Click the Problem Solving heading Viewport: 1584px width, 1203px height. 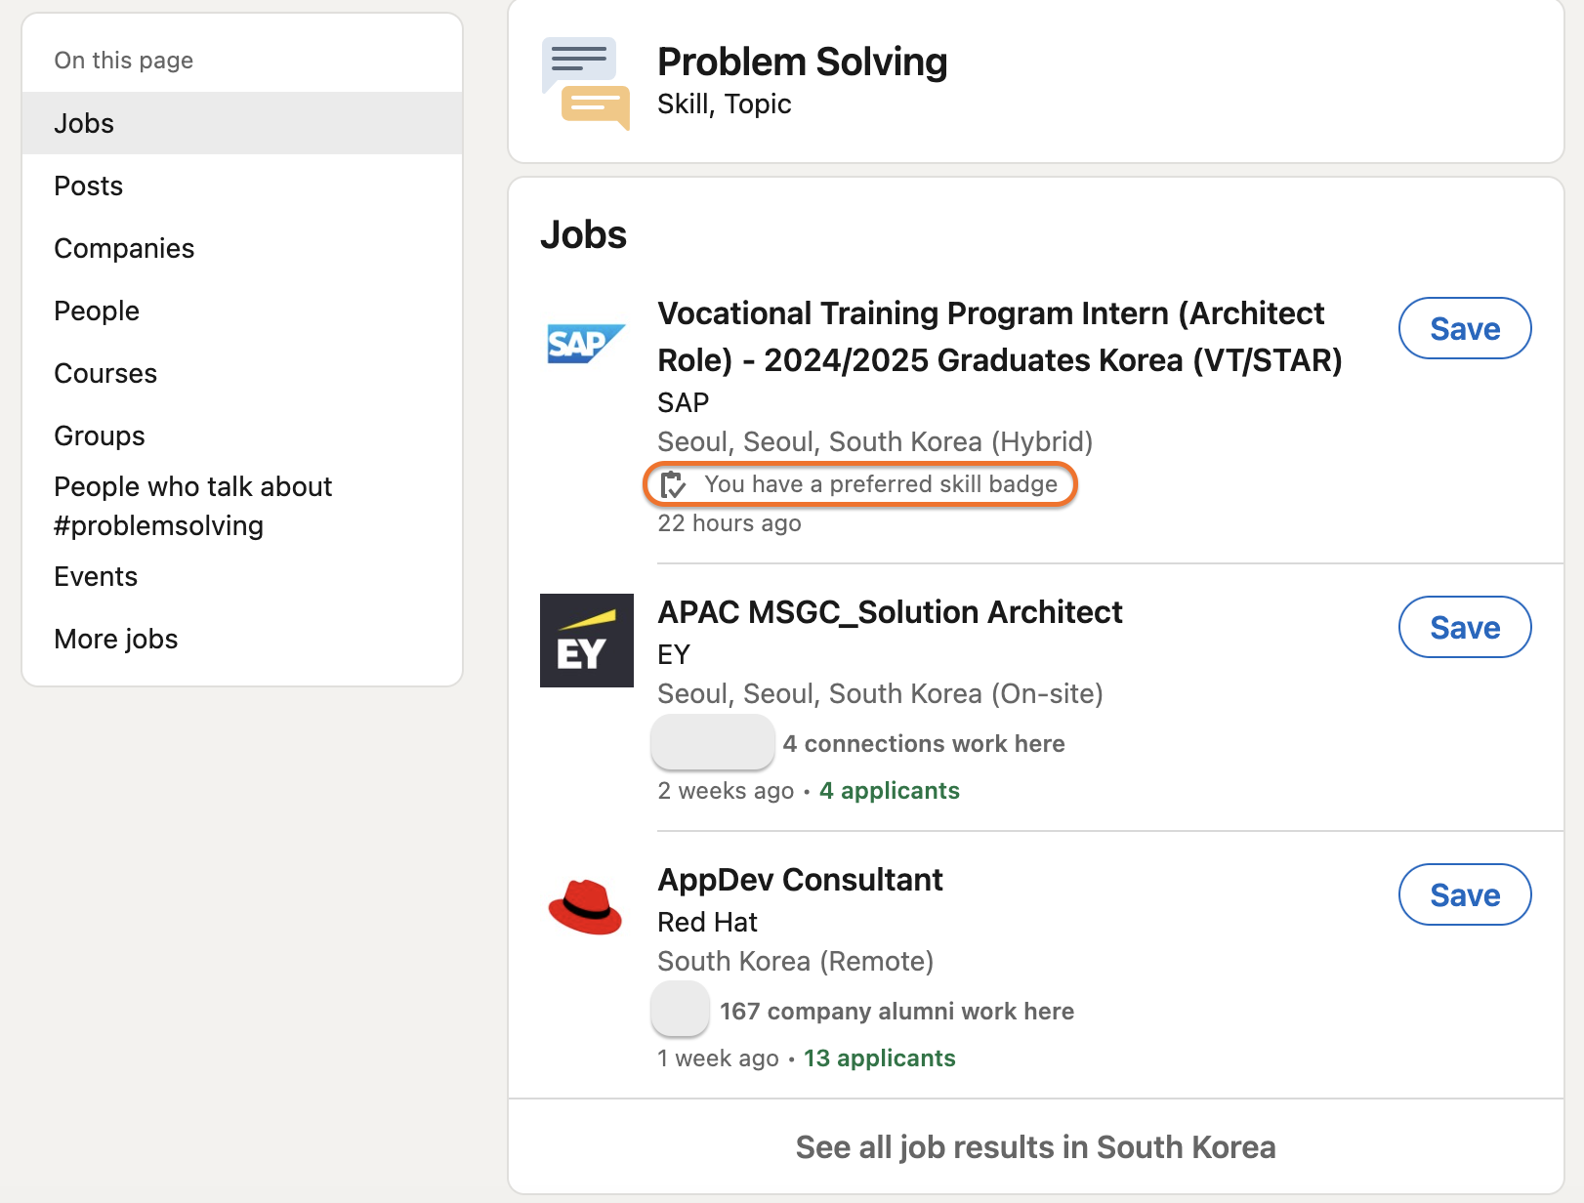point(803,62)
